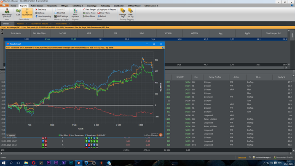Sort by the VPIP column header
Image resolution: width=295 pixels, height=166 pixels.
pos(89,33)
